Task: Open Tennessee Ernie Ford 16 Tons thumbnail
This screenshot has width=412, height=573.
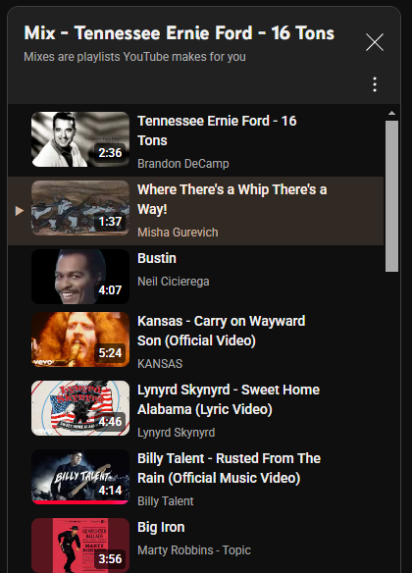Action: (80, 139)
